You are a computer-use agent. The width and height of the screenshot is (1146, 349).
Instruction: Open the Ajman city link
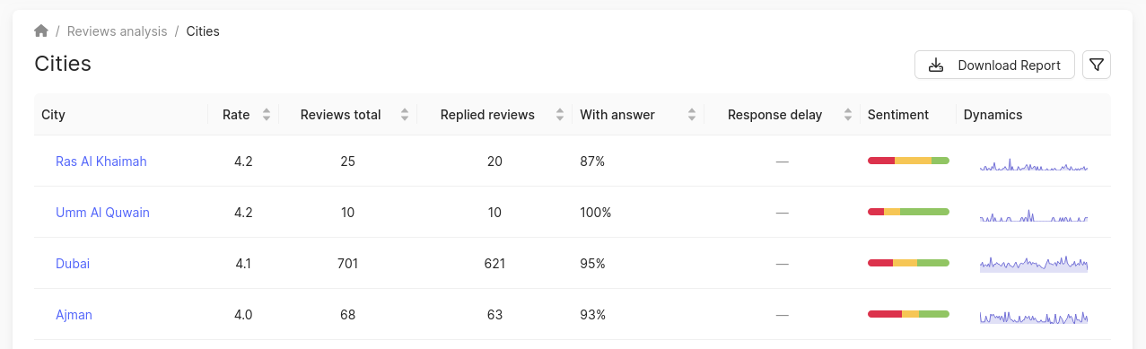click(74, 315)
